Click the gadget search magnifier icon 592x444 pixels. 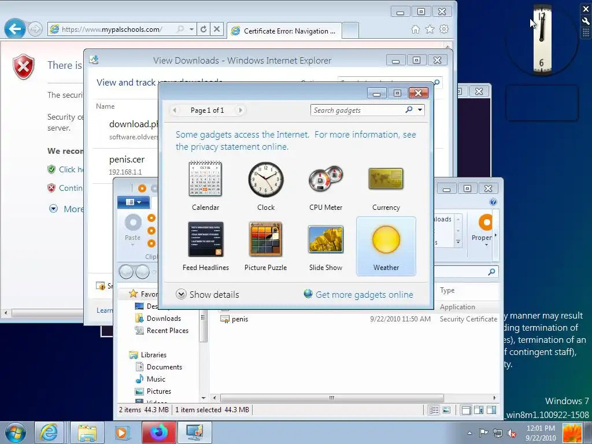(x=409, y=110)
